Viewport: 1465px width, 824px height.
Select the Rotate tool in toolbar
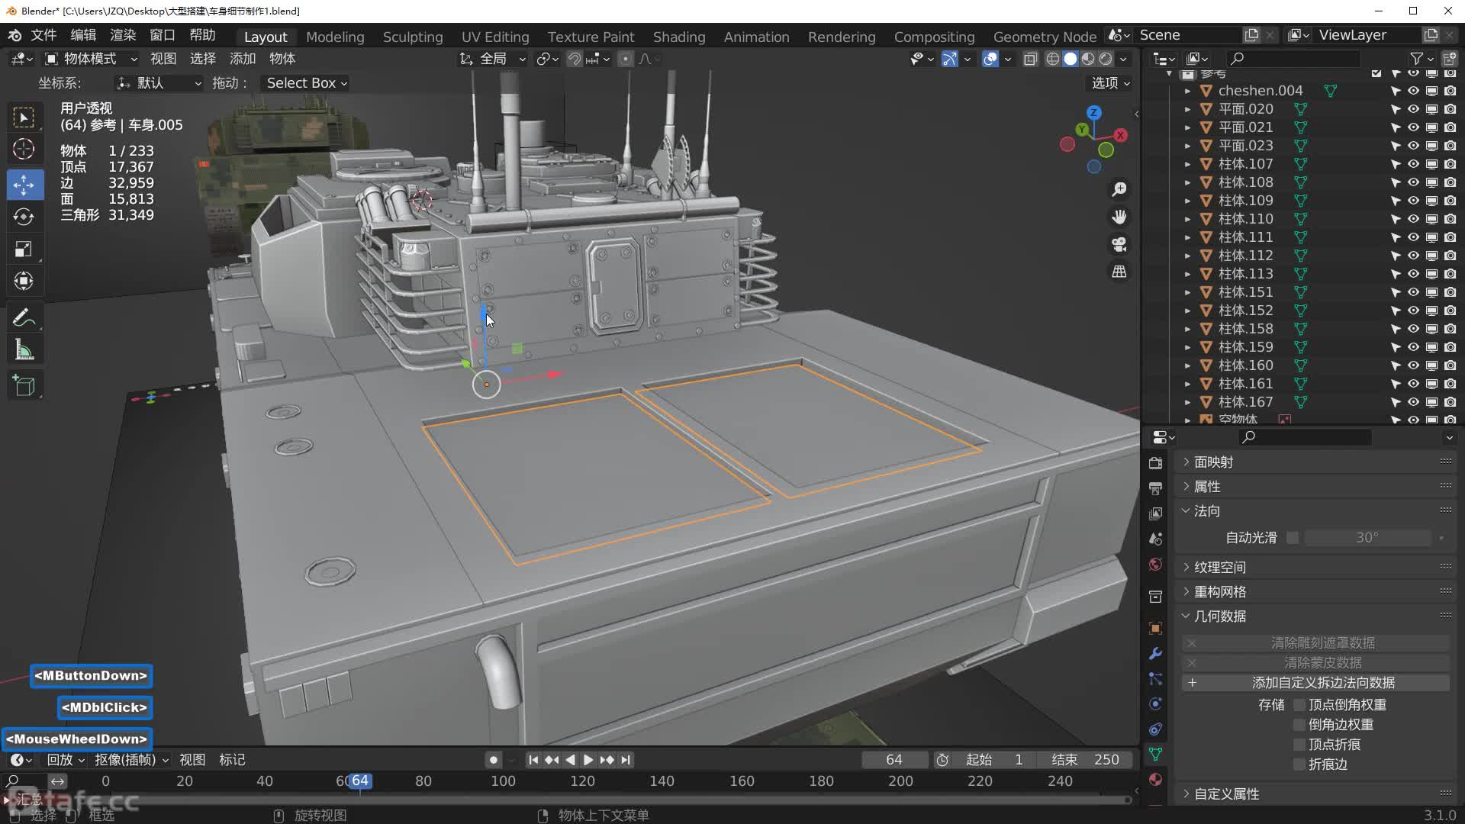click(24, 217)
